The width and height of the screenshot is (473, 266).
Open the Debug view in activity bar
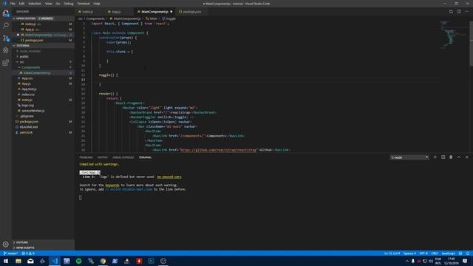click(6, 50)
